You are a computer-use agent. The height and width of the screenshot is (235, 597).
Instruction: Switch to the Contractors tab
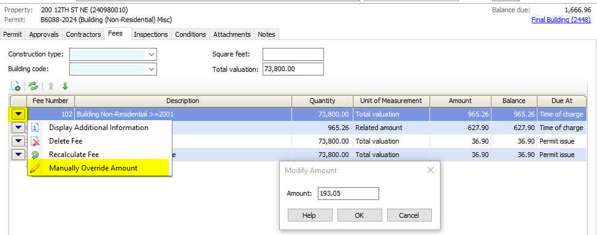(83, 34)
